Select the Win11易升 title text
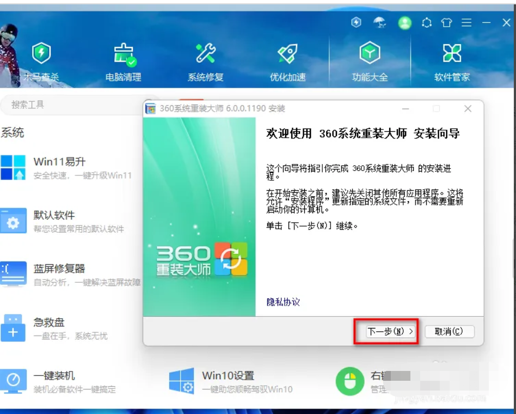This screenshot has width=516, height=414. [59, 162]
